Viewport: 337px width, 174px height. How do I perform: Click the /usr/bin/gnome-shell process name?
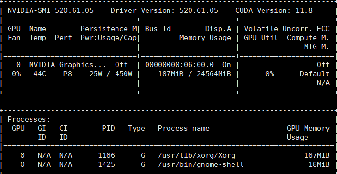201,164
